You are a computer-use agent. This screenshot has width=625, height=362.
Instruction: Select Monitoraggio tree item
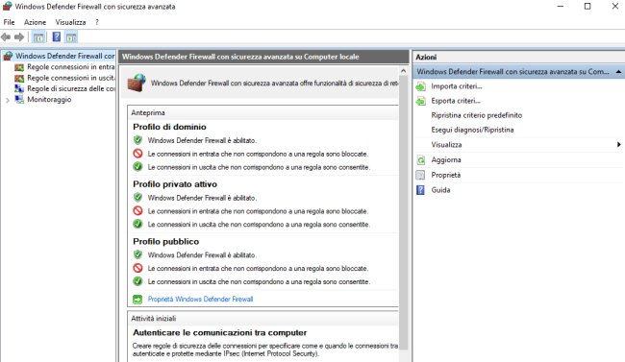tap(49, 99)
